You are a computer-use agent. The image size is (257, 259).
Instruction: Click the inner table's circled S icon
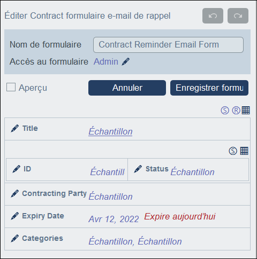[233, 151]
